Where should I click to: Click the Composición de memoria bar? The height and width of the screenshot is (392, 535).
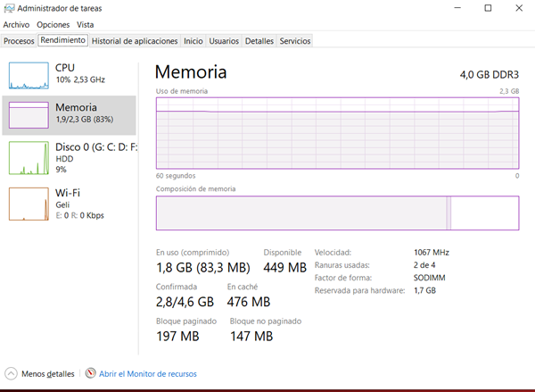tap(337, 213)
